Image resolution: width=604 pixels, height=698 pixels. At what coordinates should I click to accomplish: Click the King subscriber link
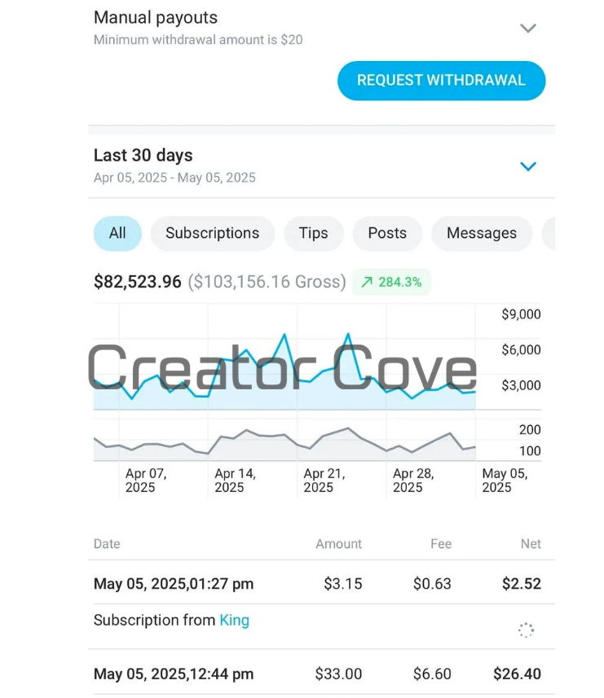click(x=234, y=620)
